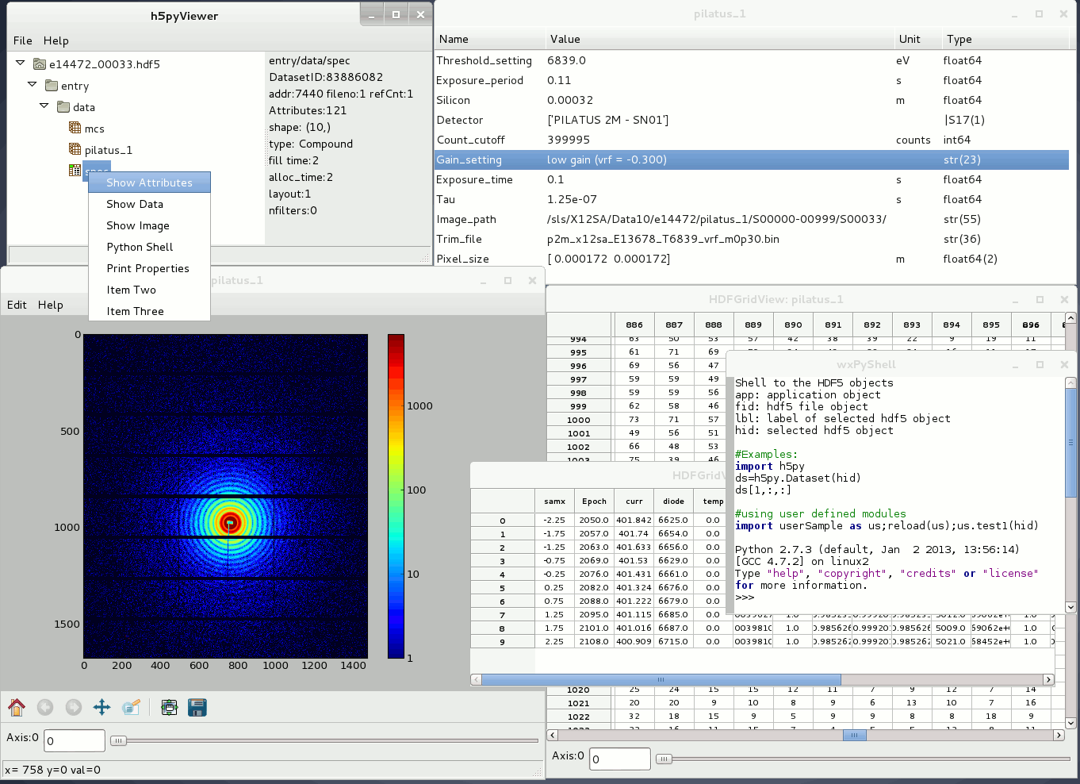
Task: Open the File menu in h5pyViewer
Action: (x=23, y=40)
